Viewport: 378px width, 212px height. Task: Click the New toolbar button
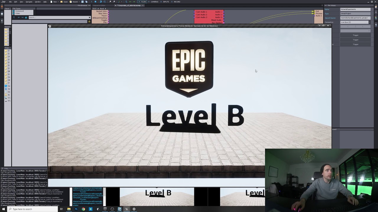54,2
